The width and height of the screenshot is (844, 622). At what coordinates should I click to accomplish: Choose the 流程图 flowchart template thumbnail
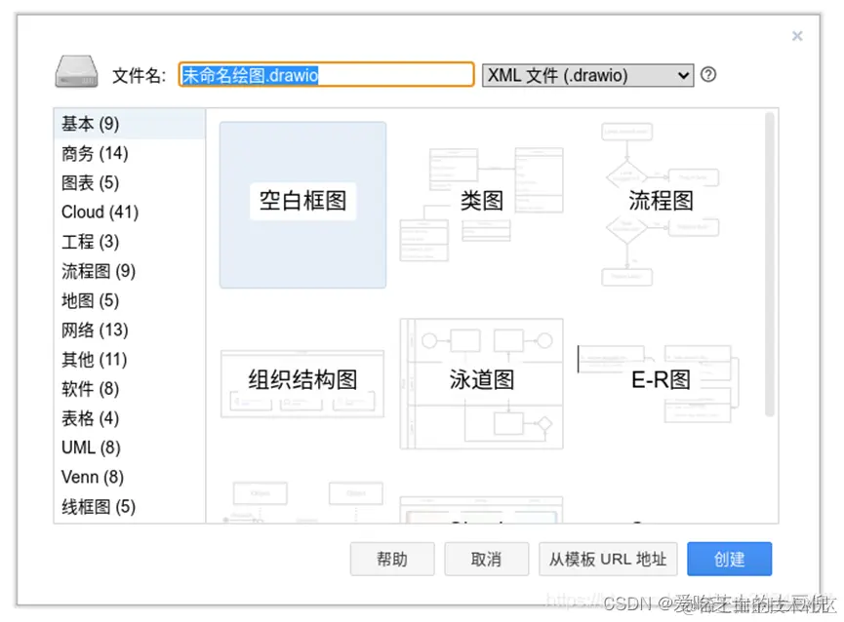661,205
